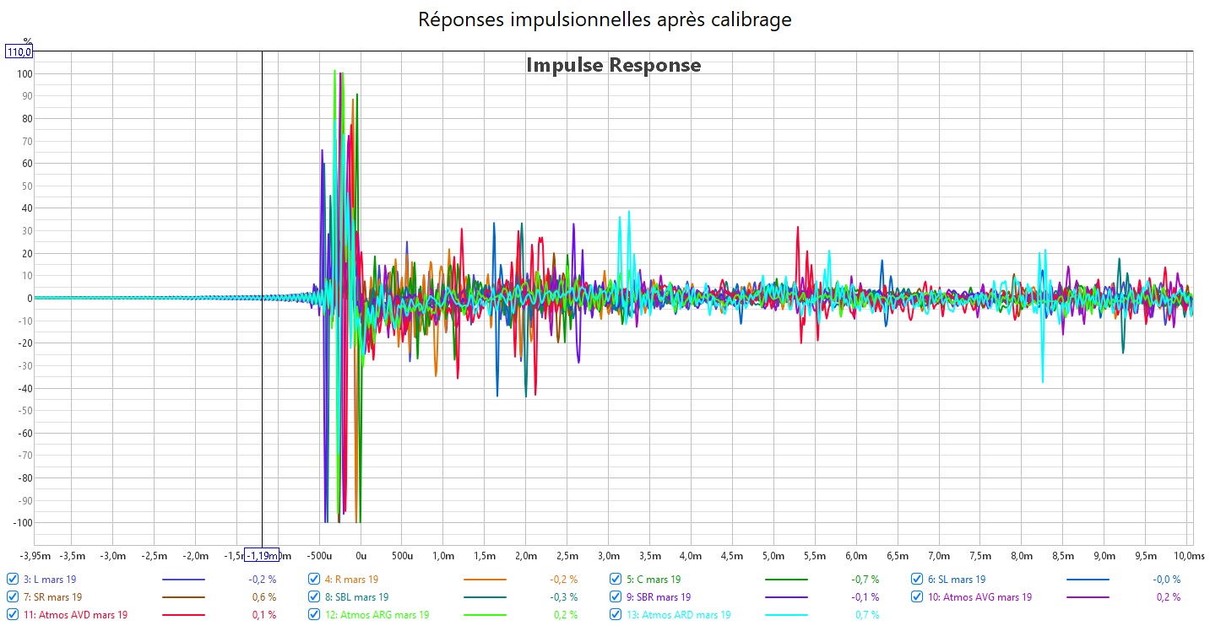The image size is (1210, 642).
Task: Uncheck the '8: SBL mars 19' checkbox
Action: click(x=315, y=597)
